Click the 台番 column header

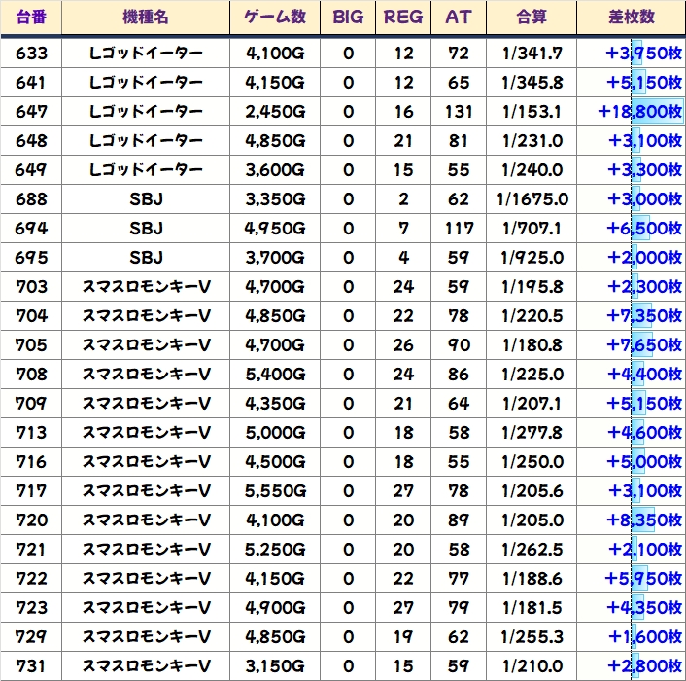tap(31, 18)
